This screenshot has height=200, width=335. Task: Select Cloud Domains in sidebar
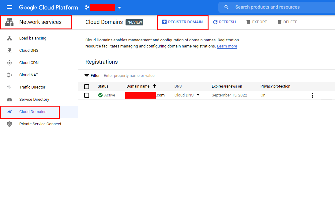tap(33, 111)
